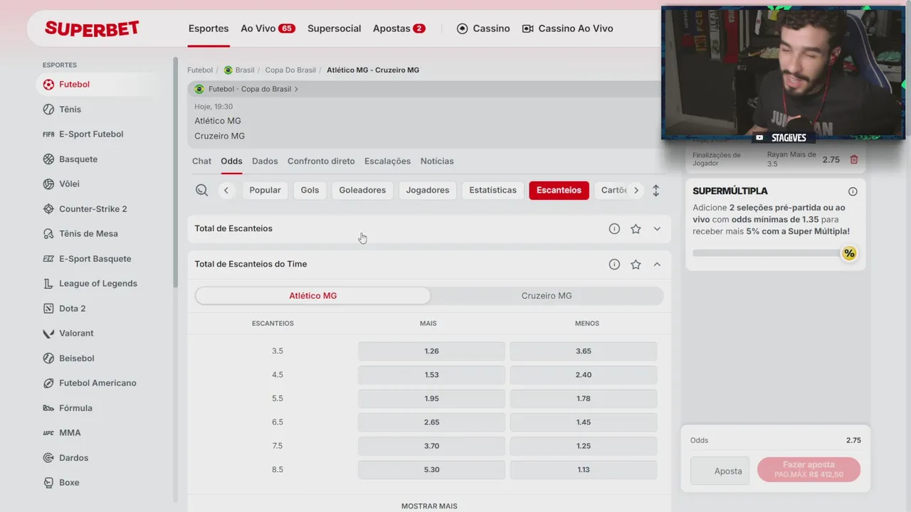Select Counter-Strike 2 category
The height and width of the screenshot is (512, 911).
84,209
